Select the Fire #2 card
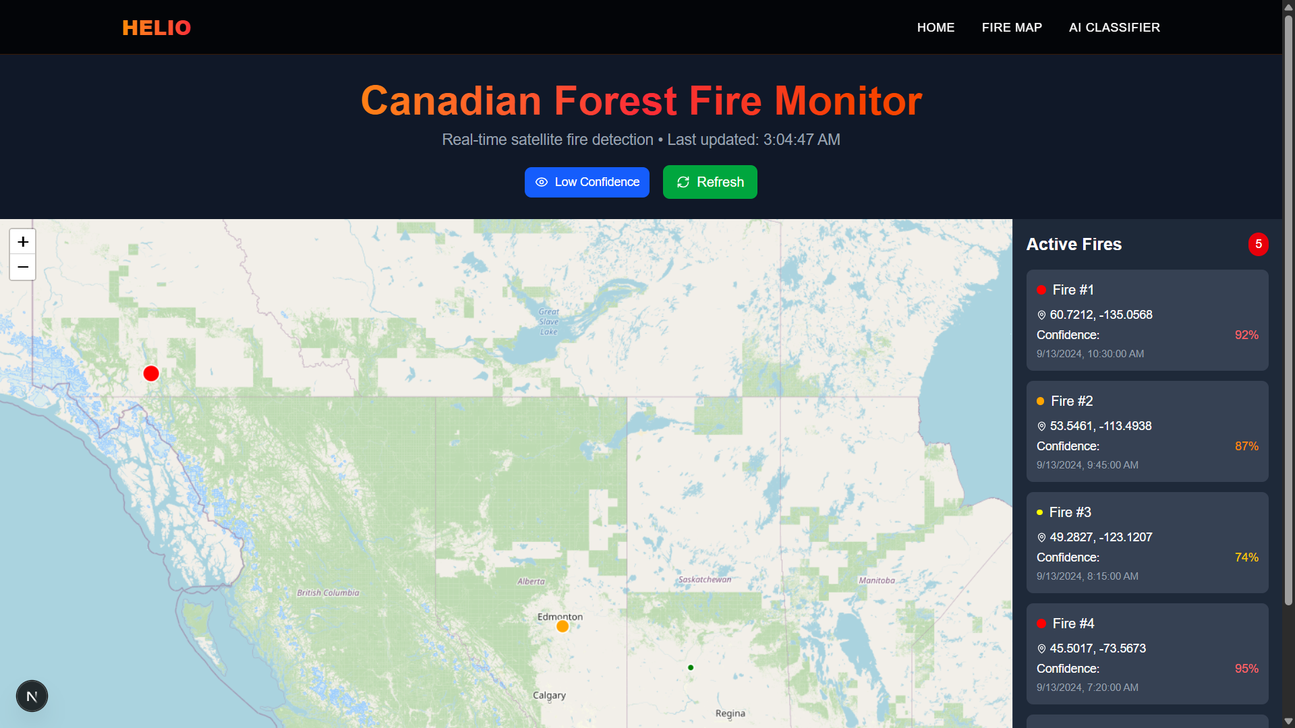Viewport: 1295px width, 728px height. click(x=1147, y=431)
